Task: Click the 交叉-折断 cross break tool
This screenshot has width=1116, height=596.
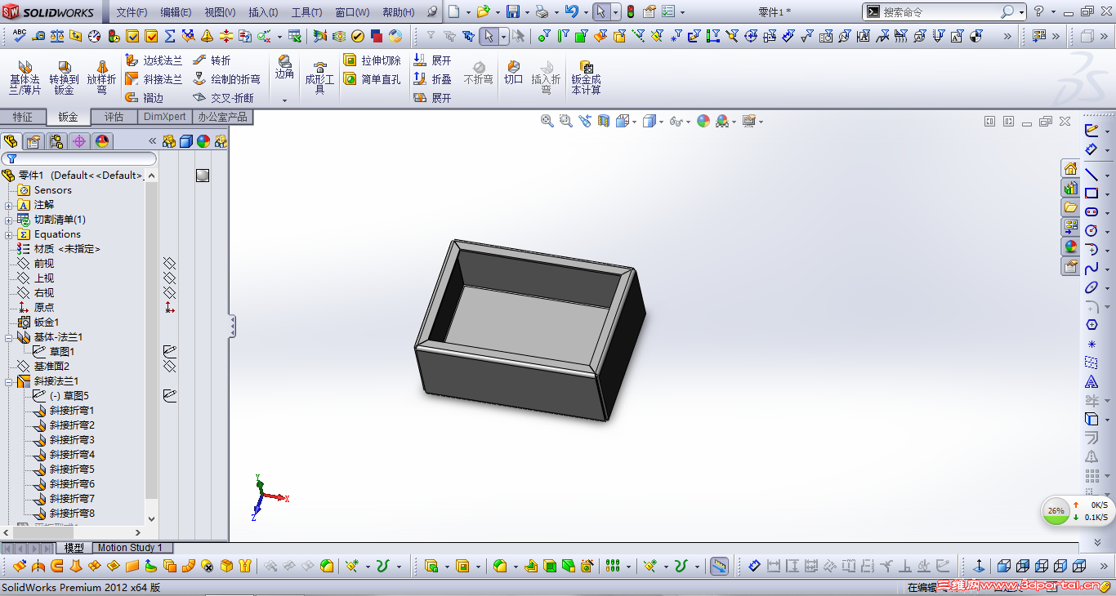Action: (x=223, y=98)
